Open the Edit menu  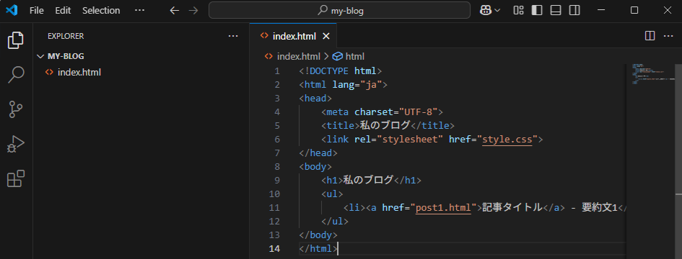(63, 10)
